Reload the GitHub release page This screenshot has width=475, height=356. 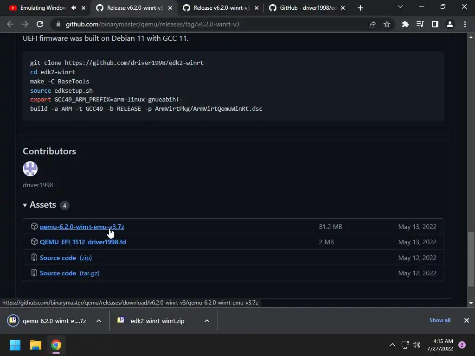[x=40, y=24]
